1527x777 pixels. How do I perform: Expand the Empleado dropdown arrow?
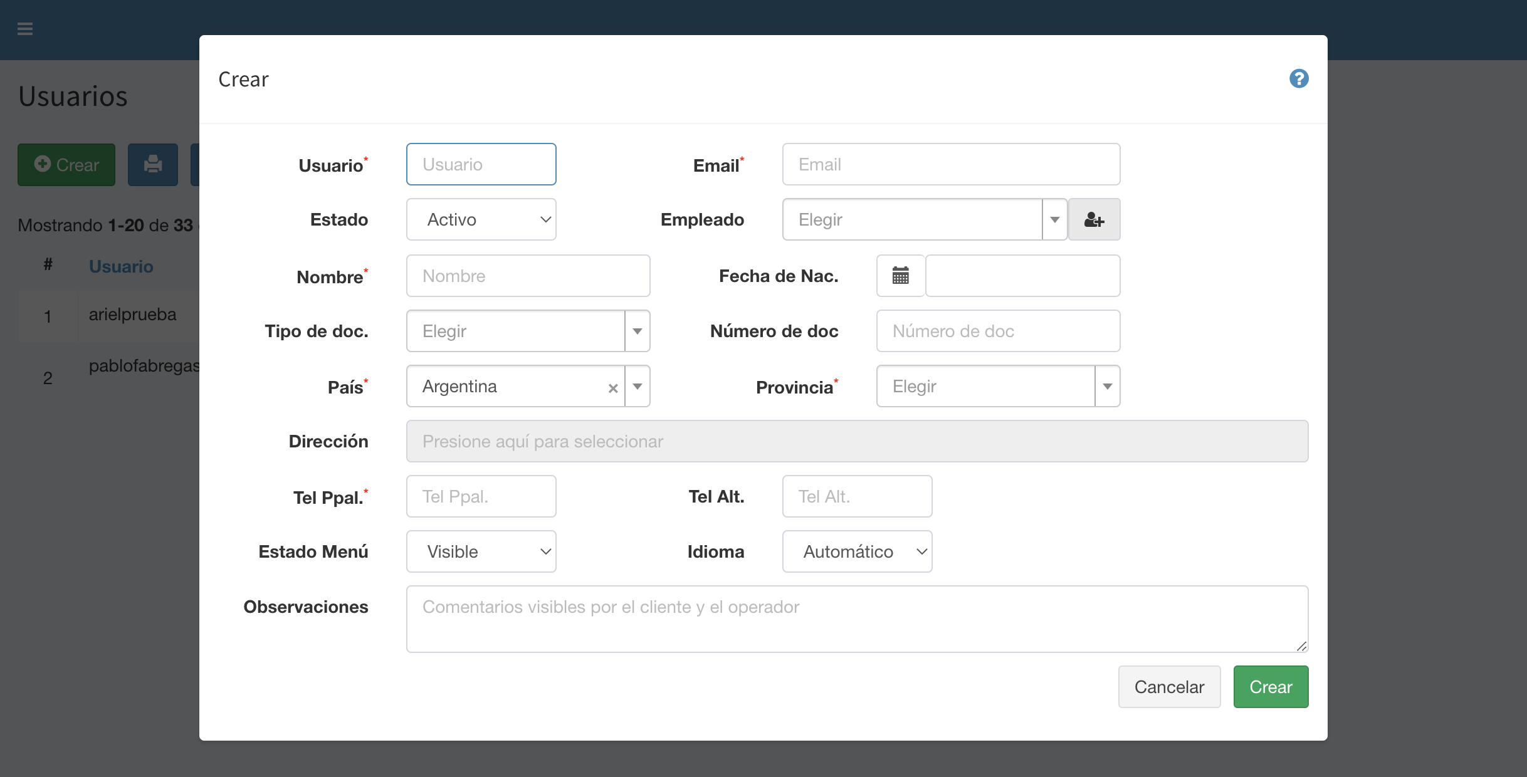click(1055, 220)
